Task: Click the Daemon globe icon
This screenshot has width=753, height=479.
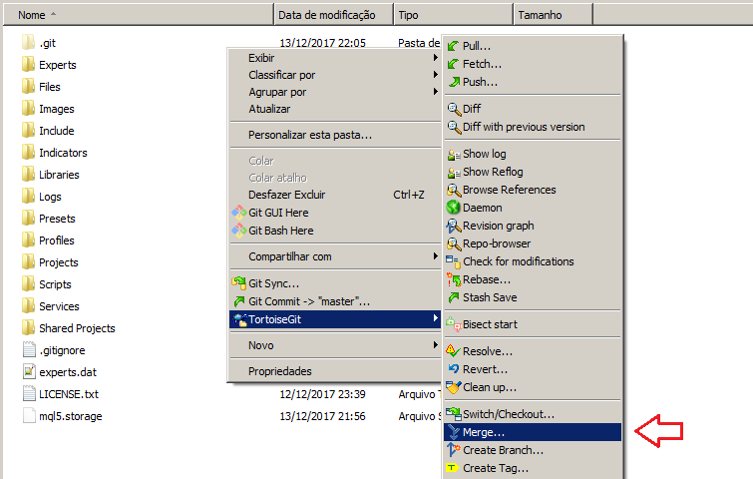Action: pyautogui.click(x=454, y=208)
